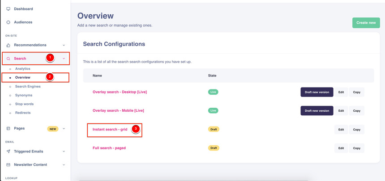This screenshot has width=385, height=181.
Task: Click the Recommendations thumbs-up icon
Action: tap(8, 45)
